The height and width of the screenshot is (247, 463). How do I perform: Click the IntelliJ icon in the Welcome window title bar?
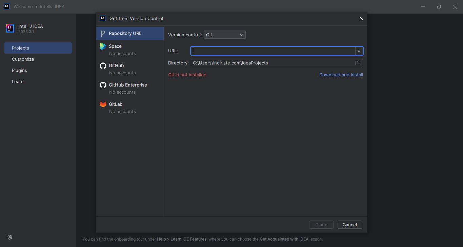pyautogui.click(x=7, y=6)
